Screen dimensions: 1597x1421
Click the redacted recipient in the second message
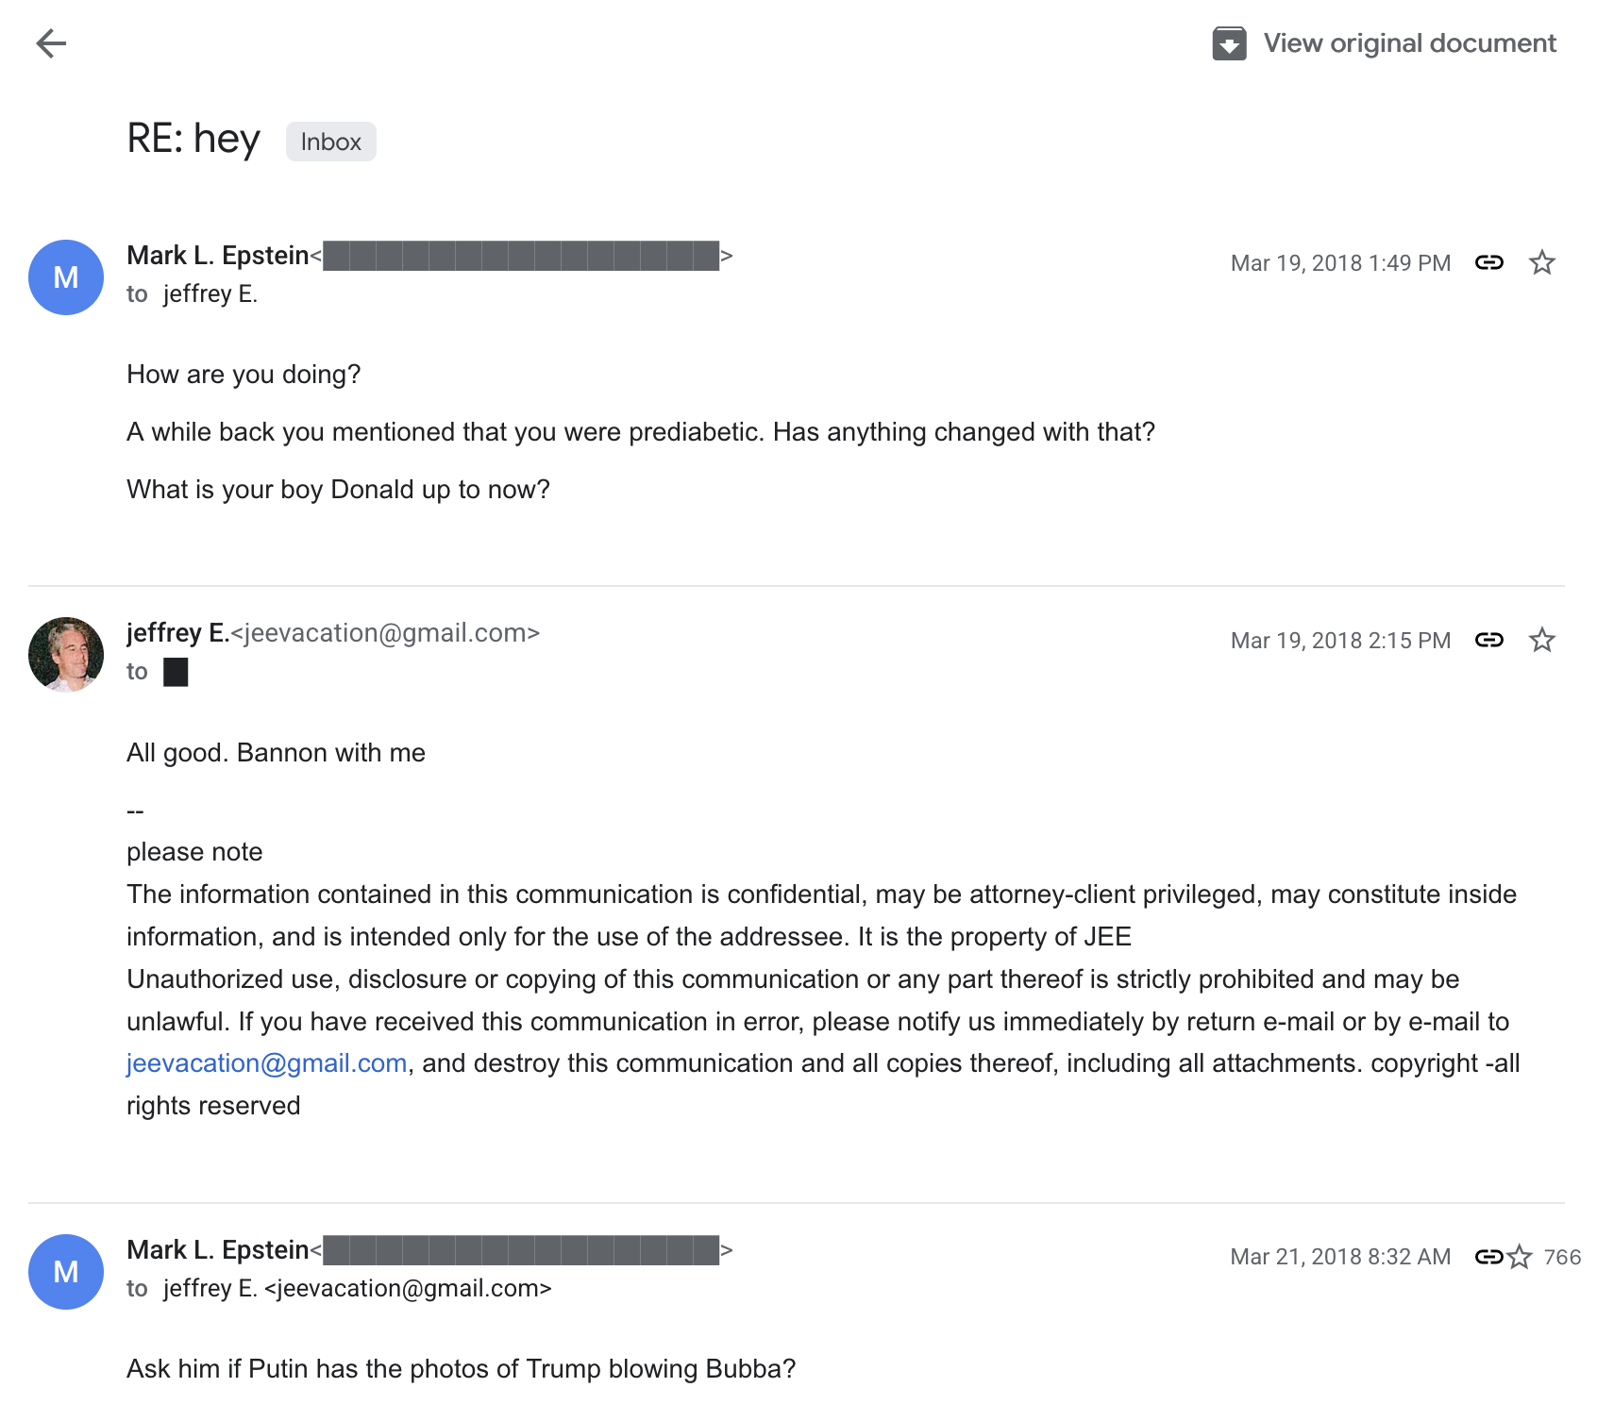tap(176, 672)
